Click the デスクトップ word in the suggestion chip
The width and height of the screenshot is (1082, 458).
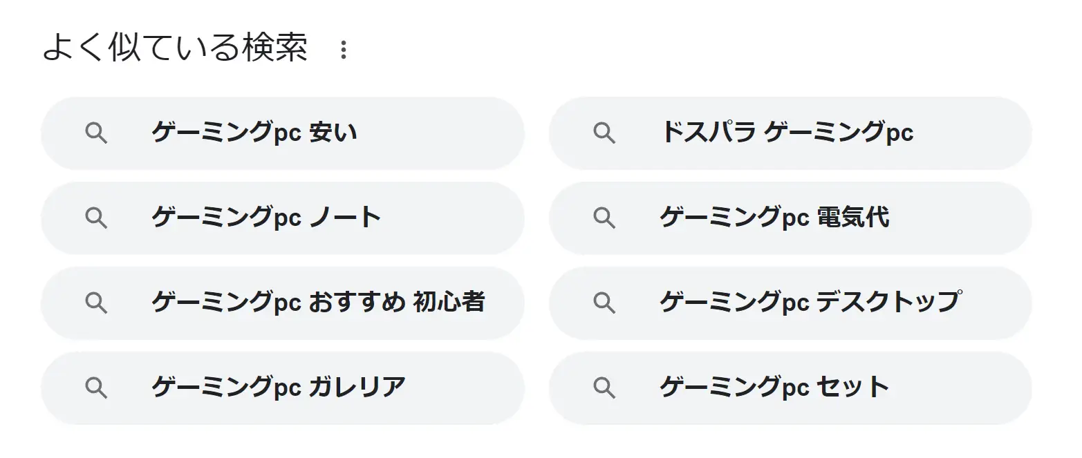[888, 302]
